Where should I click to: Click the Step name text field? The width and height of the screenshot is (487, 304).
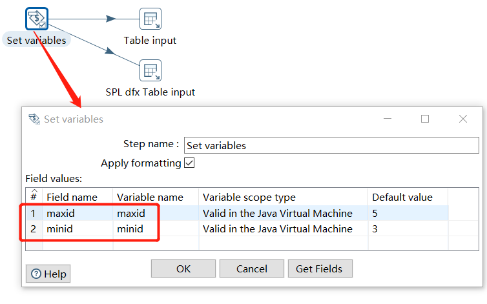331,145
